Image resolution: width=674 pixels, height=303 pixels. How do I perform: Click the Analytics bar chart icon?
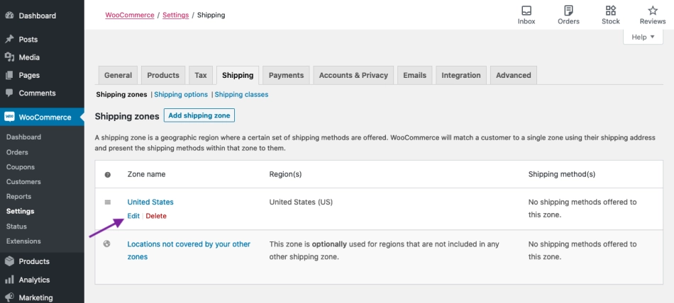click(9, 280)
